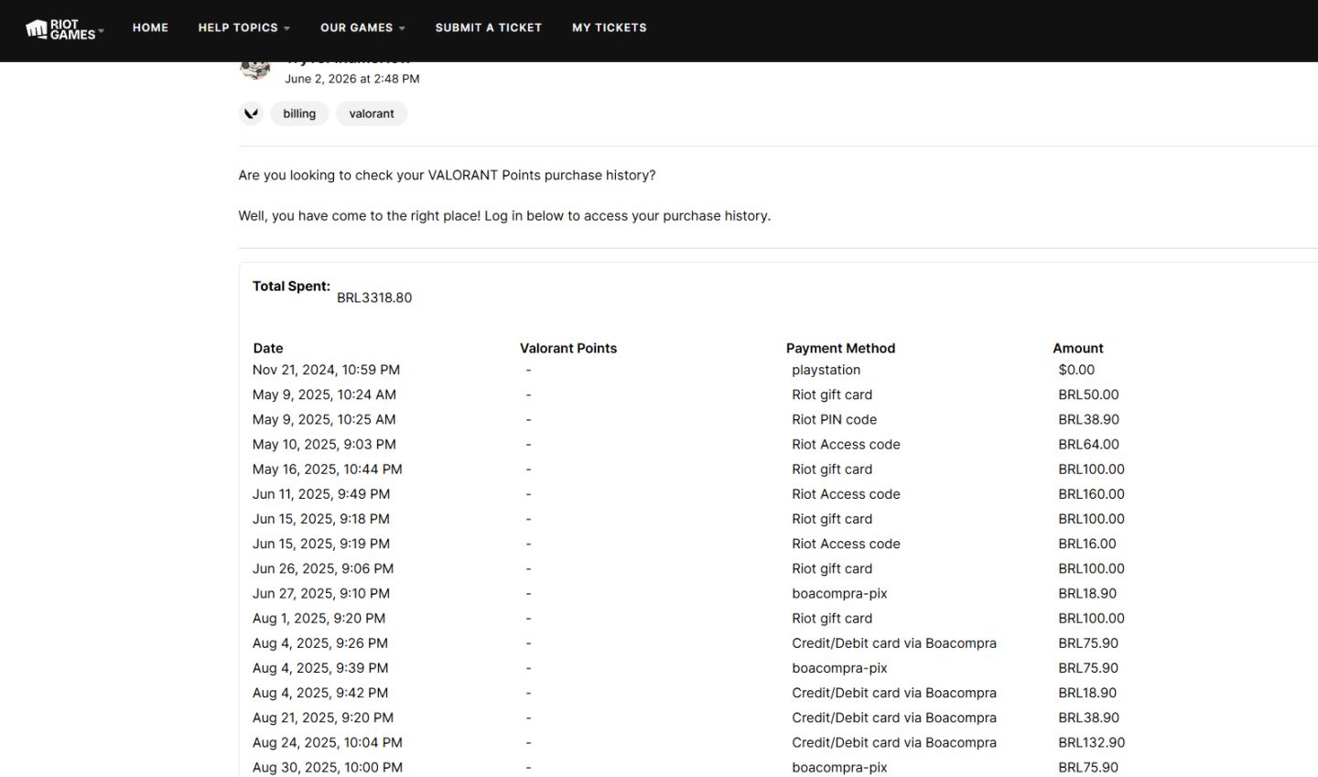Go to the HOME nav item
1318x777 pixels.
(x=150, y=27)
